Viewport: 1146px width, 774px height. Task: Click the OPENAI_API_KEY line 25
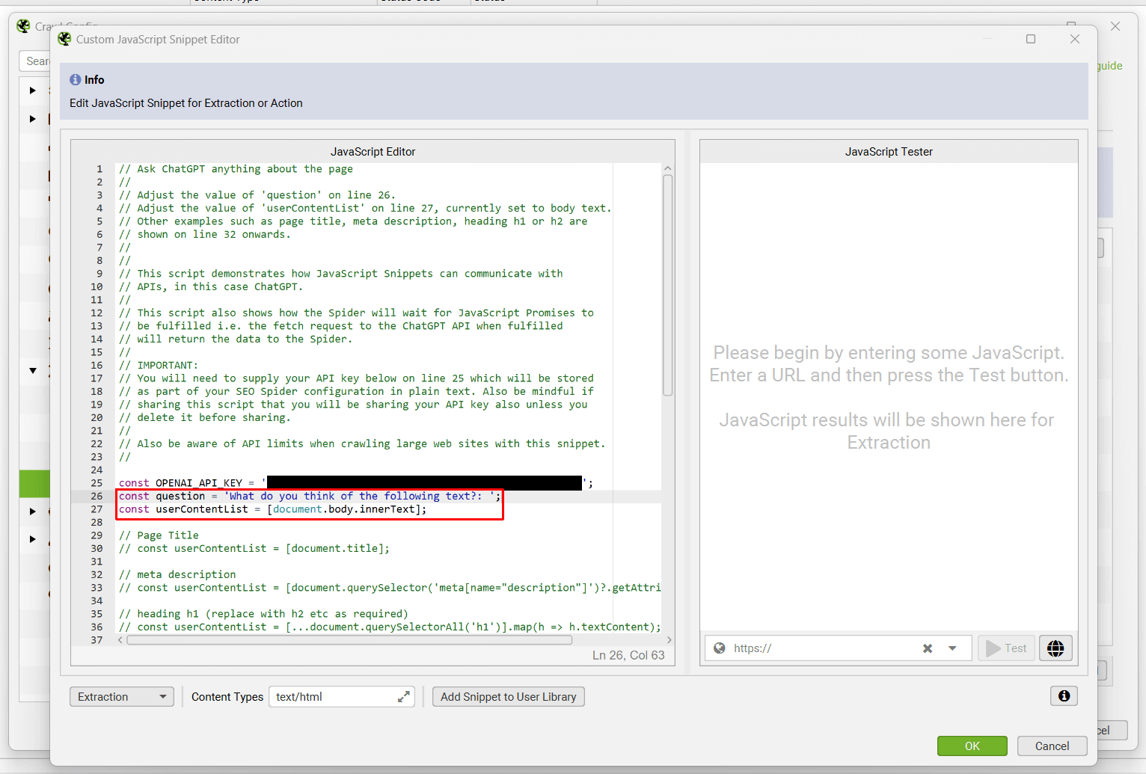click(x=356, y=483)
